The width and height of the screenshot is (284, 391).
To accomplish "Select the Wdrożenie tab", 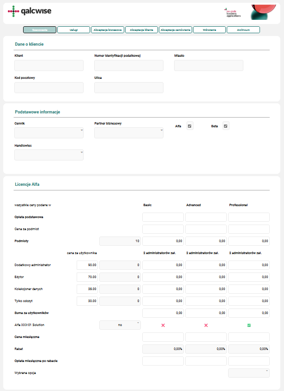I will tap(209, 30).
